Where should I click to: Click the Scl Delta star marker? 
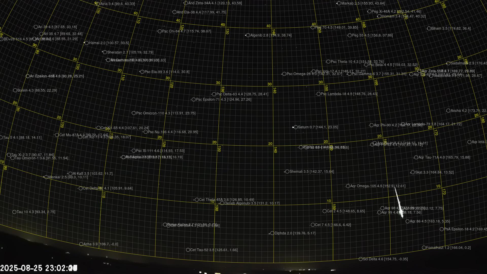tap(361, 259)
